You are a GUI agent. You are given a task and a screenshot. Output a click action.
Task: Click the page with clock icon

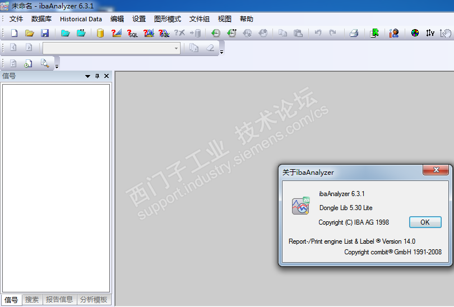point(28,63)
